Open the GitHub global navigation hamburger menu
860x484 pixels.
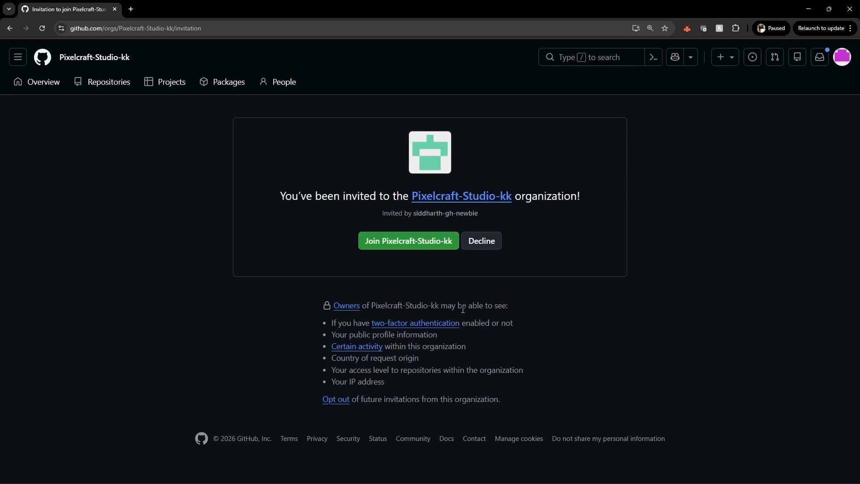18,57
